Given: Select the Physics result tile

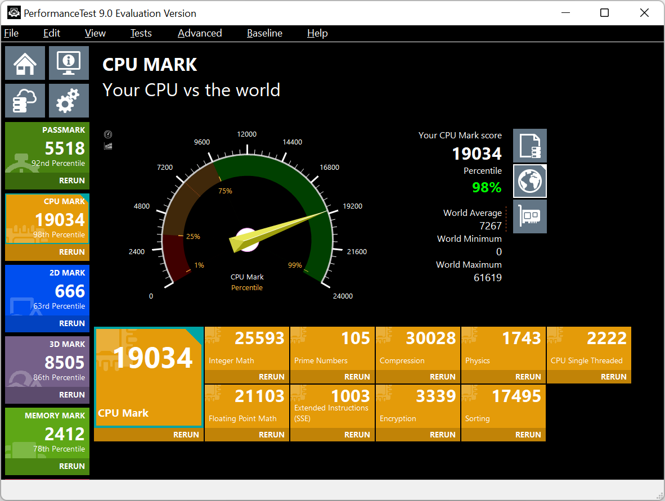Looking at the screenshot, I should [x=503, y=349].
